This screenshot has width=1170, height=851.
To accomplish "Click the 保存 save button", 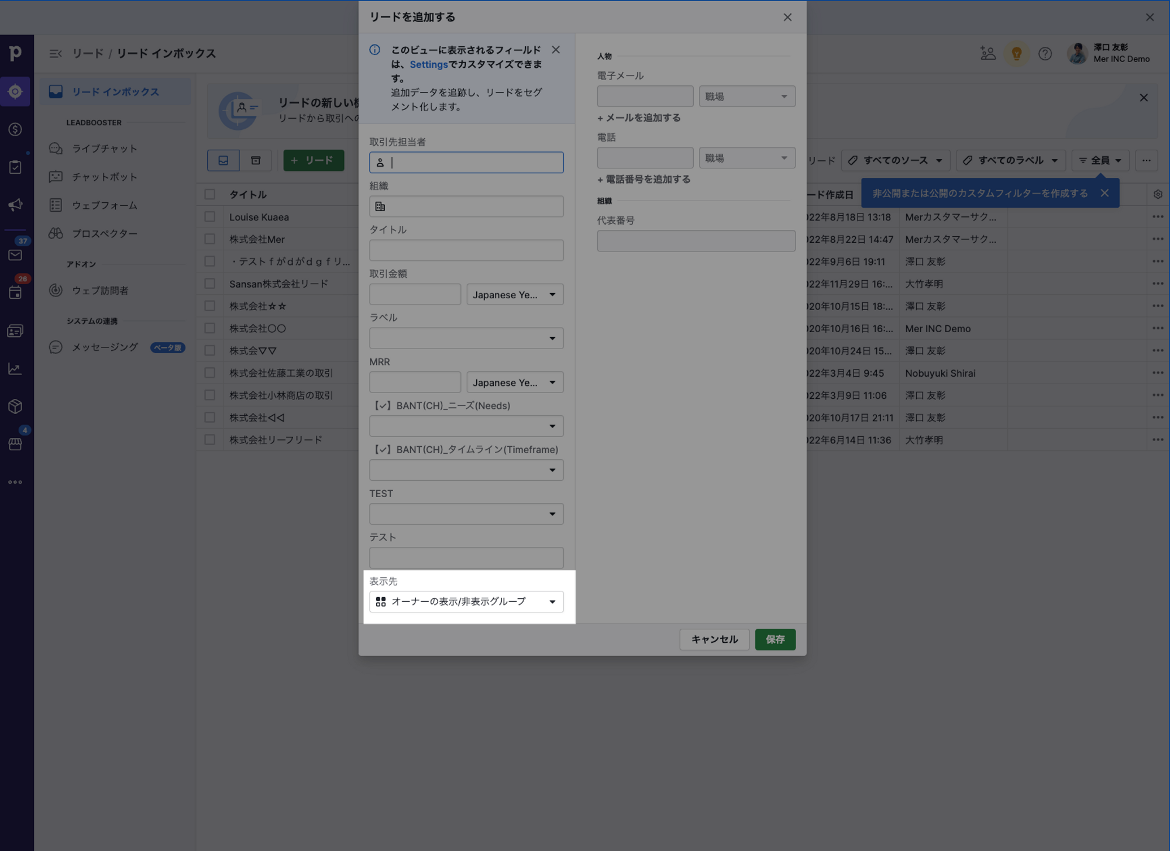I will pos(775,639).
